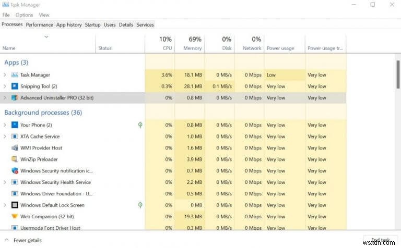Image resolution: width=401 pixels, height=248 pixels.
Task: Select the Windows Driver Foundation row name
Action: tap(56, 194)
